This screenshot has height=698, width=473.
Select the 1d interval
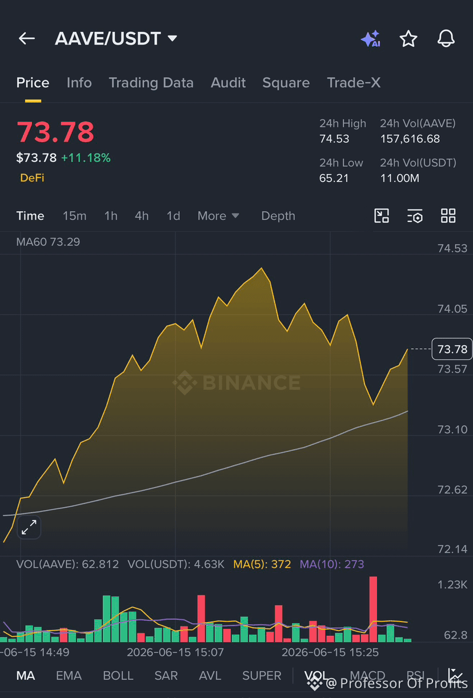tap(173, 216)
